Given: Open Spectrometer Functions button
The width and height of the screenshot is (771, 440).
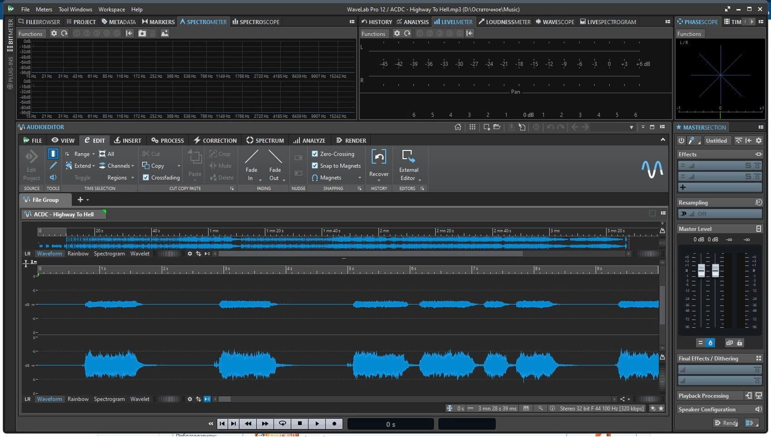Looking at the screenshot, I should (30, 34).
